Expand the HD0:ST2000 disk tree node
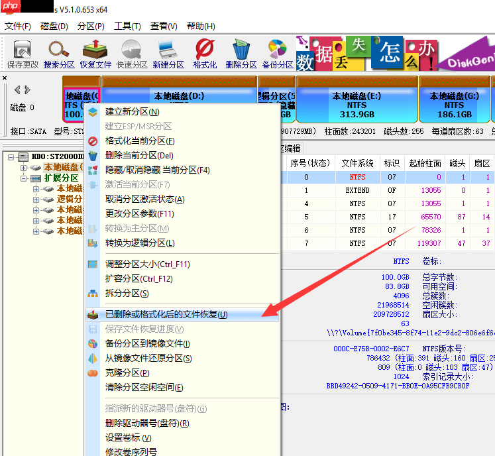The height and width of the screenshot is (456, 495). tap(13, 156)
